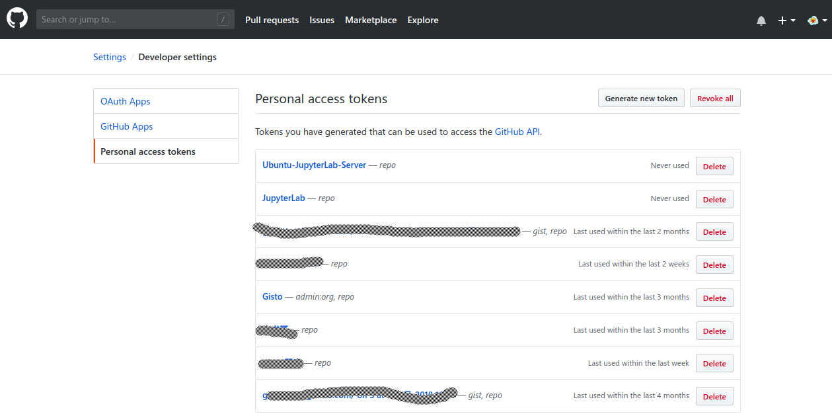
Task: Open the JupyterLab token
Action: tap(284, 198)
